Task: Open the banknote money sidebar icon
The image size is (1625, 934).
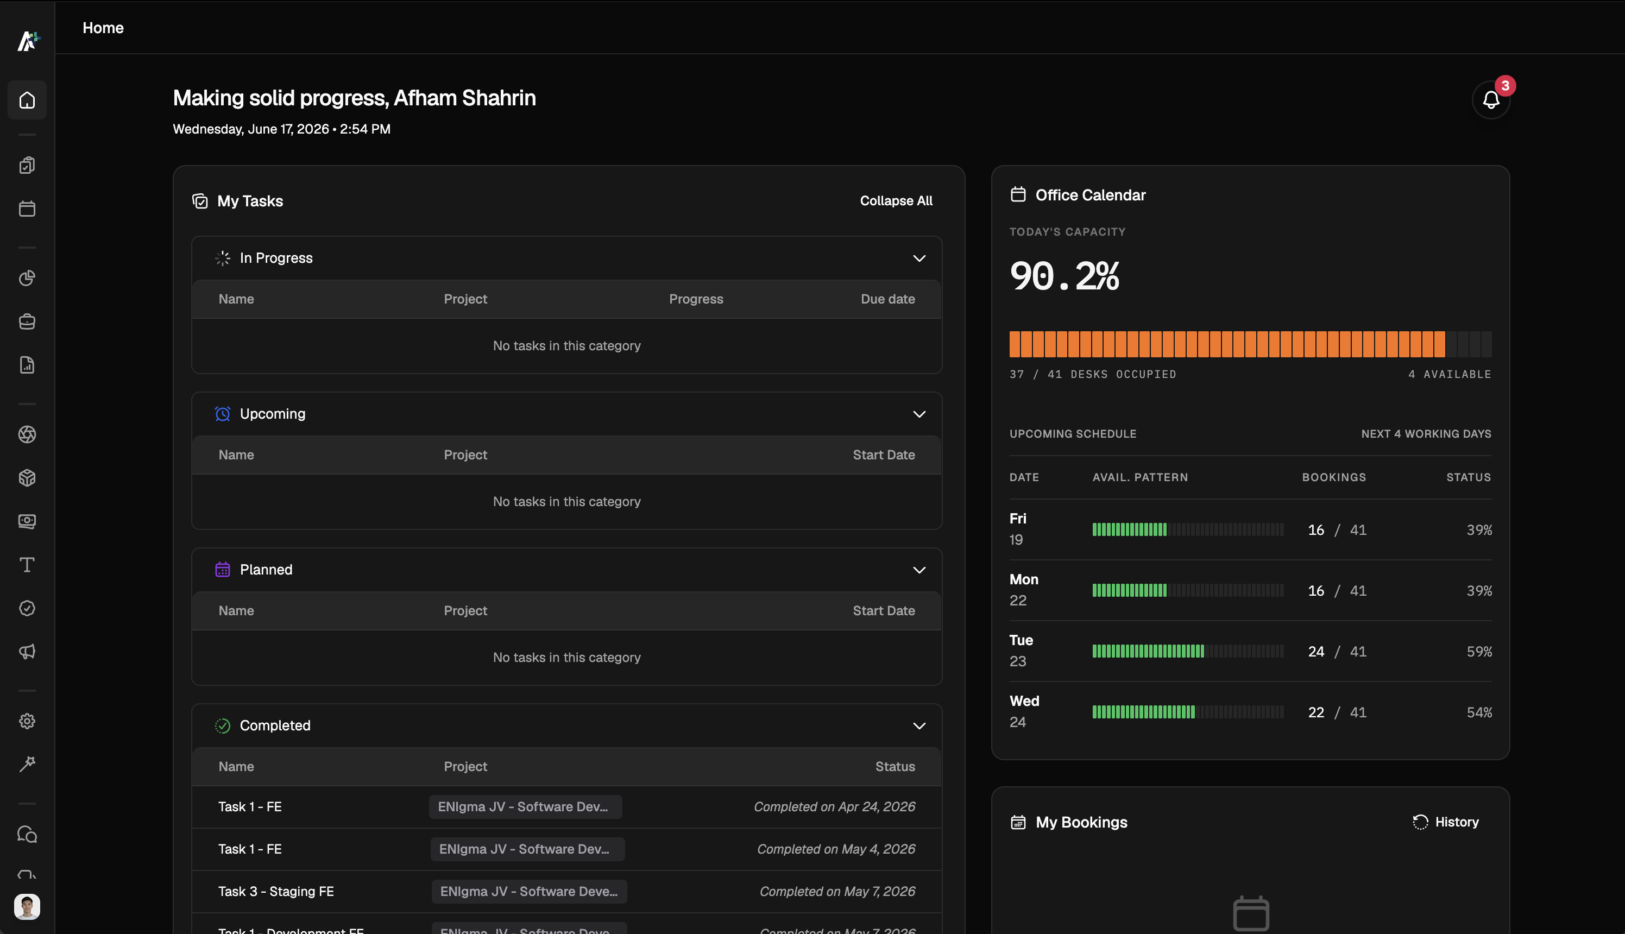Action: [x=27, y=521]
